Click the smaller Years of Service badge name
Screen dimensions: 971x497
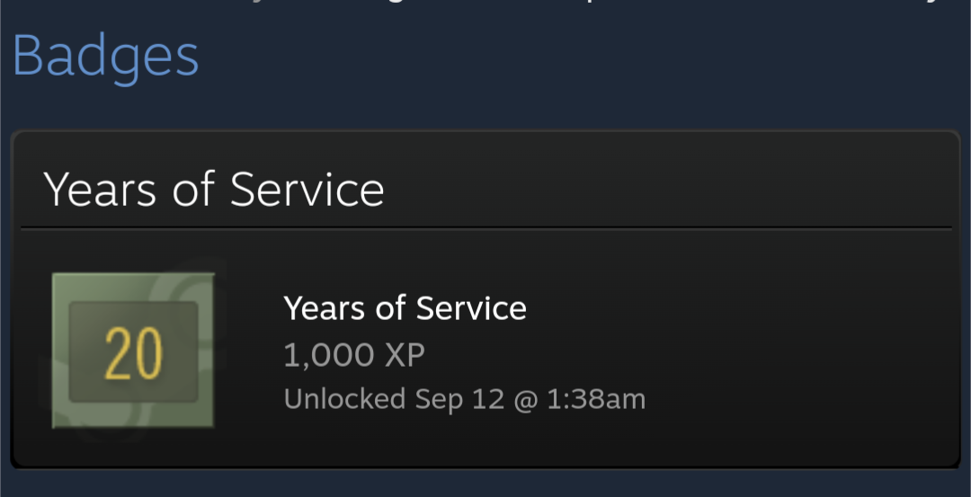pos(405,308)
